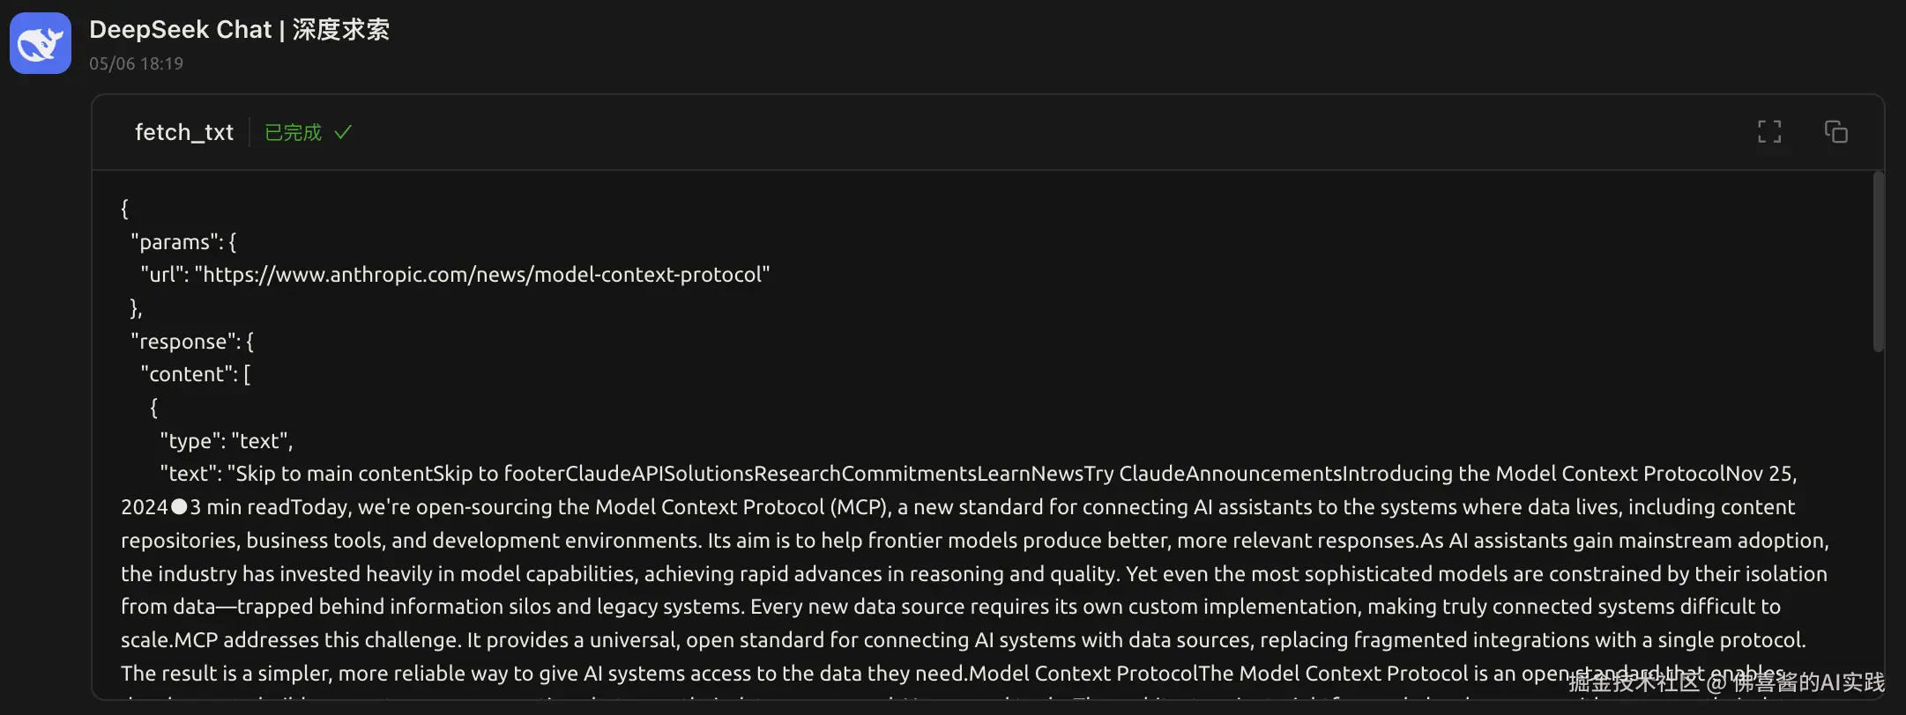Click the "text" key before Skip to main

click(190, 474)
